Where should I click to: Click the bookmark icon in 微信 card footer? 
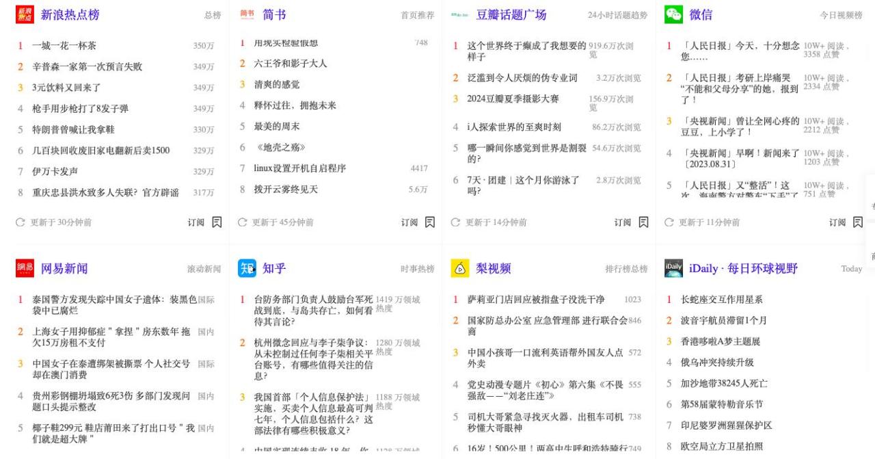(857, 222)
